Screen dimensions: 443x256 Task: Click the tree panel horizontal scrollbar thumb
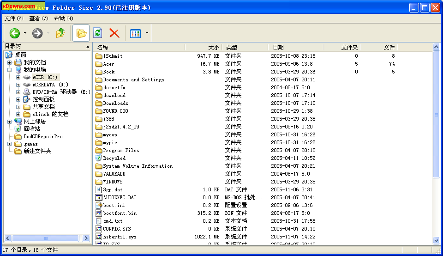46,238
